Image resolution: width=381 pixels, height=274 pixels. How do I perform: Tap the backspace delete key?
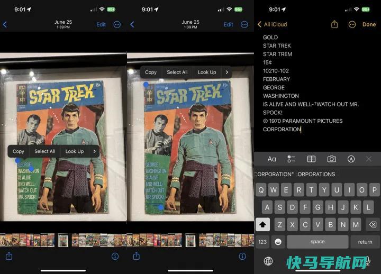pyautogui.click(x=373, y=224)
